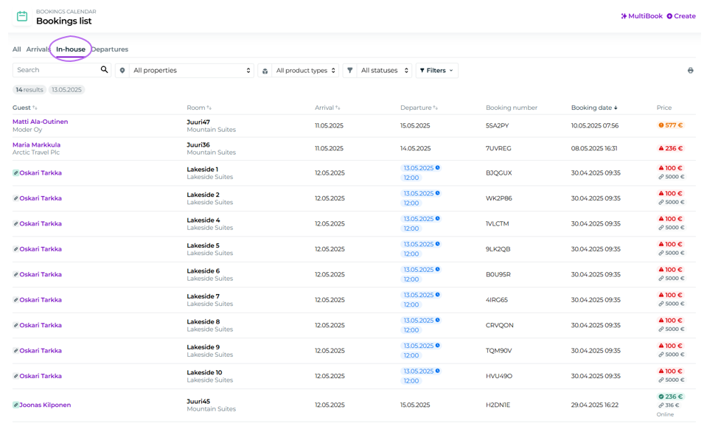
Task: Click the clock icon on the Lakeside 10 departure
Action: [x=438, y=371]
